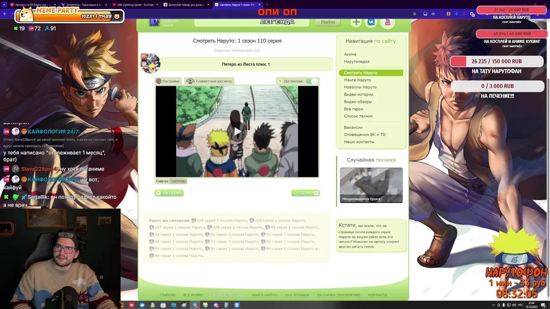This screenshot has height=309, width=550.
Task: Select the Озвучка tab under player
Action: (162, 181)
